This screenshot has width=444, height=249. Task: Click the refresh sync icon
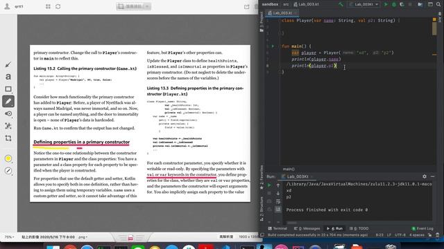coord(58,6)
